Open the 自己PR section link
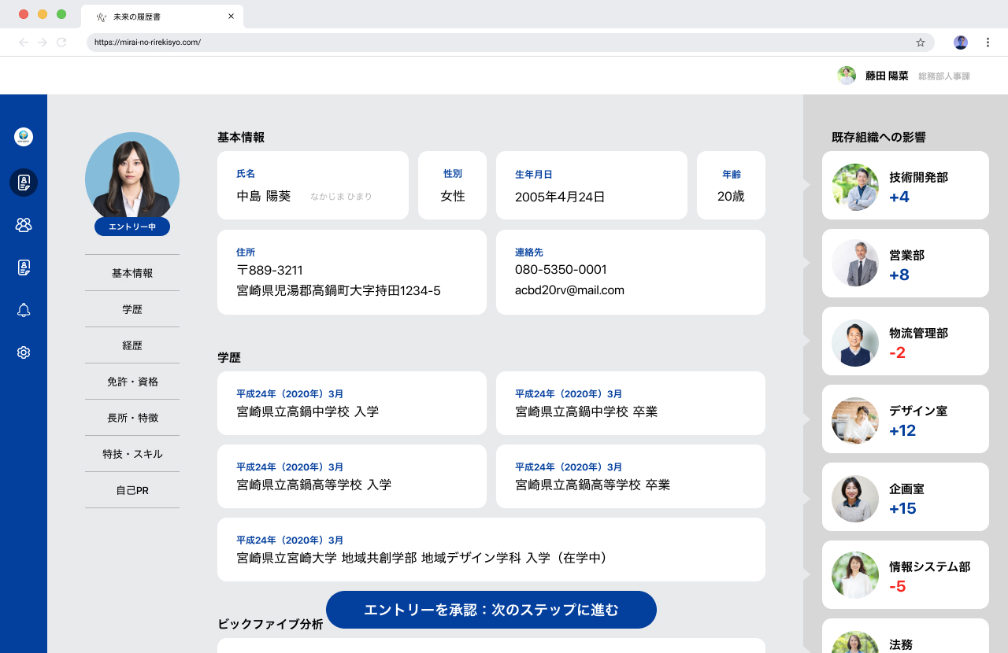Screen dimensions: 1008x653 pyautogui.click(x=132, y=489)
